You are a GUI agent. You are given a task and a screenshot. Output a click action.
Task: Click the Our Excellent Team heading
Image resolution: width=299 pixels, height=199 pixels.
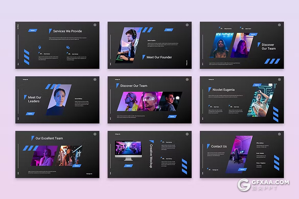[x=49, y=138]
